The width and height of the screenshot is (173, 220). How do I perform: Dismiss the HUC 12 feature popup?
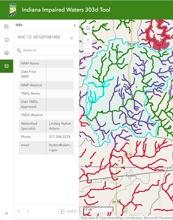pyautogui.click(x=72, y=38)
